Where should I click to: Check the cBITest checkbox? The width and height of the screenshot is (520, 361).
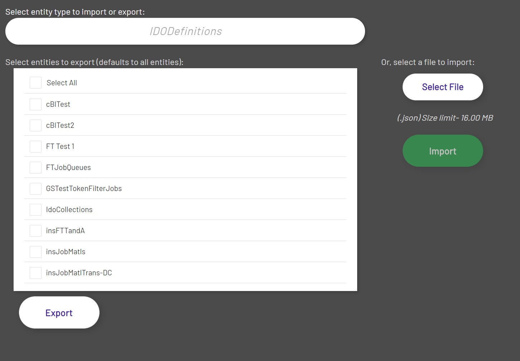[x=35, y=104]
